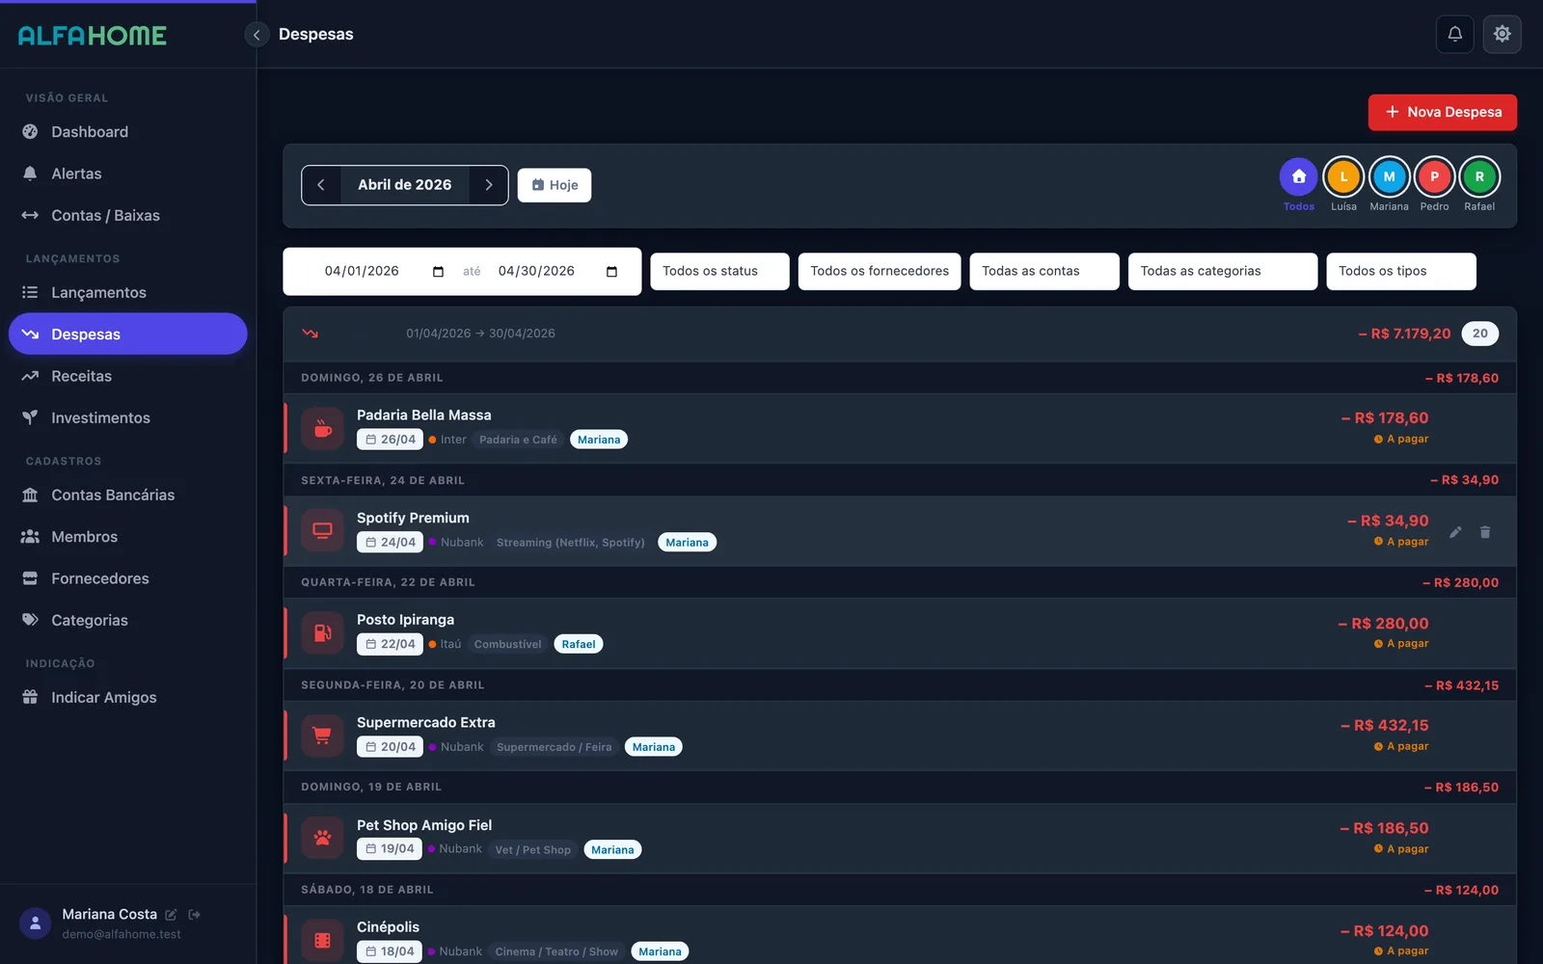Open Todas as contas dropdown

click(x=1044, y=272)
